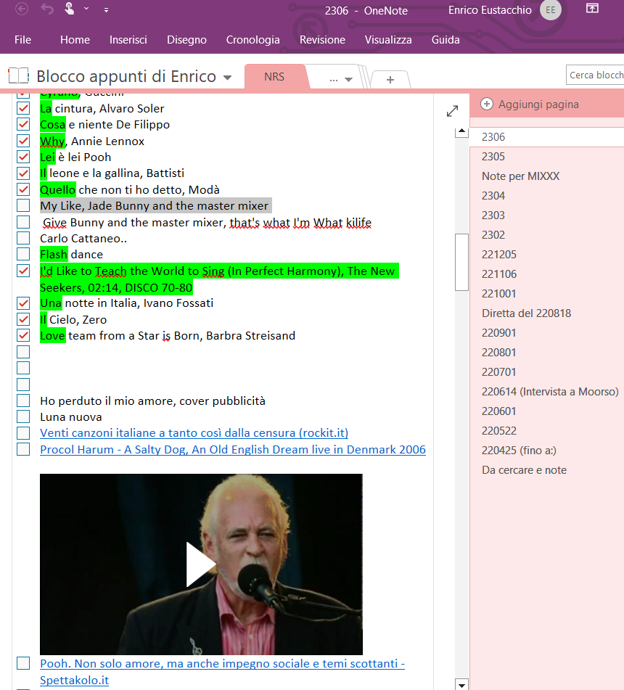Open the File menu
624x690 pixels.
(x=23, y=40)
